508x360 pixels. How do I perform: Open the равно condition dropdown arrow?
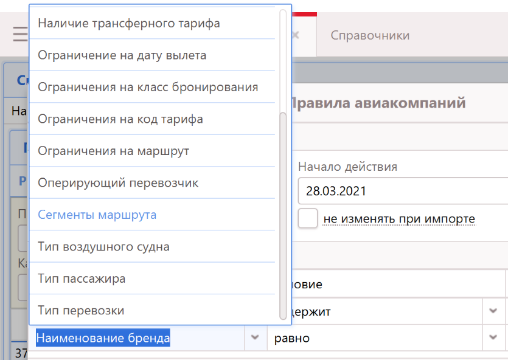pyautogui.click(x=493, y=338)
